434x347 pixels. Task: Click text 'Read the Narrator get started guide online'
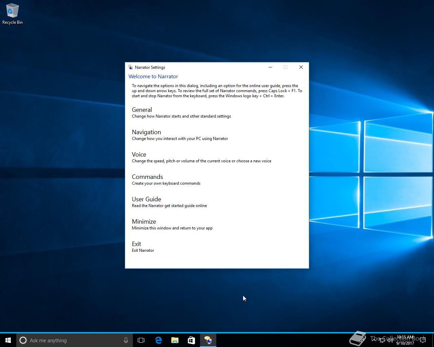point(169,206)
